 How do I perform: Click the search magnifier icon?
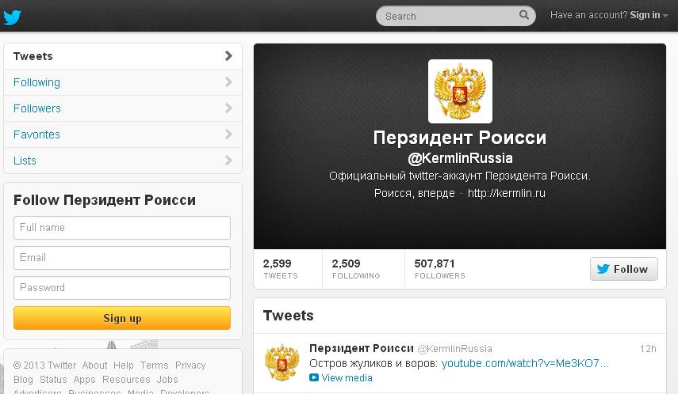click(523, 15)
